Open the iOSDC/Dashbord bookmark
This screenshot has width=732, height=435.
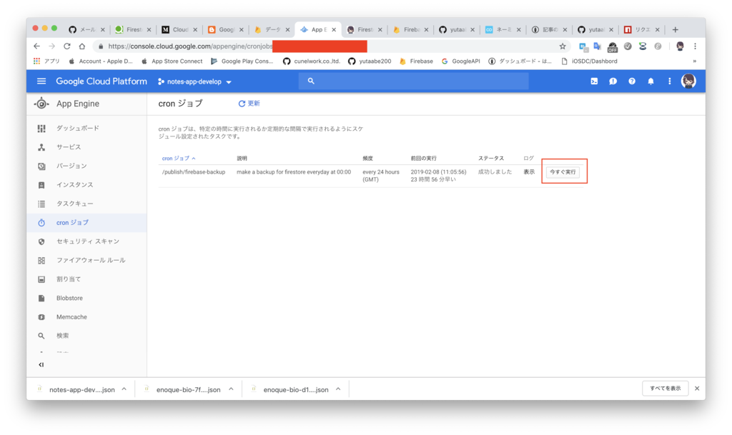point(589,61)
